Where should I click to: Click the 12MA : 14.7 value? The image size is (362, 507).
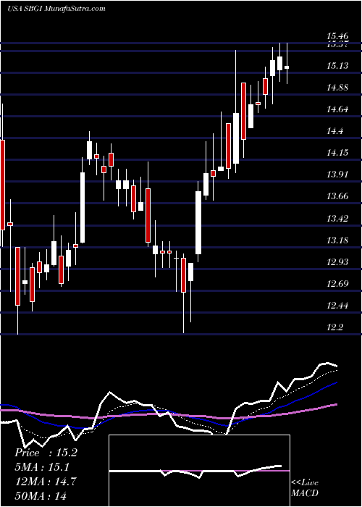[x=46, y=482]
